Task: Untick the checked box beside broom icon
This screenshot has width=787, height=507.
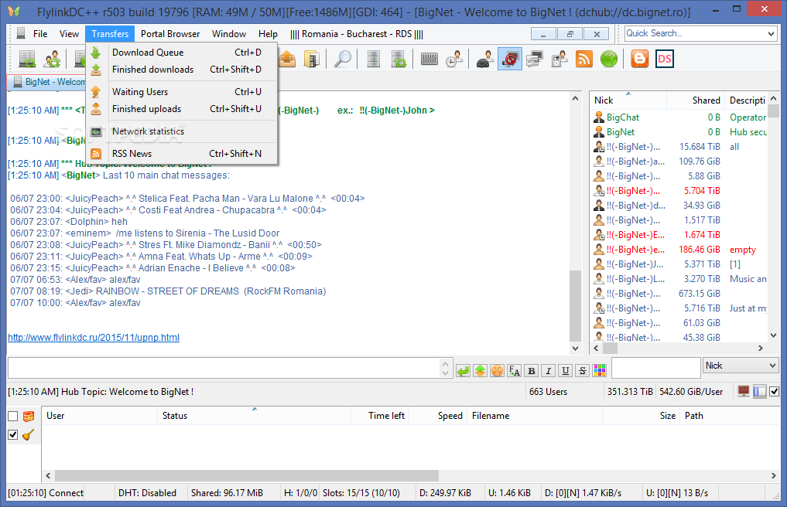Action: [x=13, y=435]
